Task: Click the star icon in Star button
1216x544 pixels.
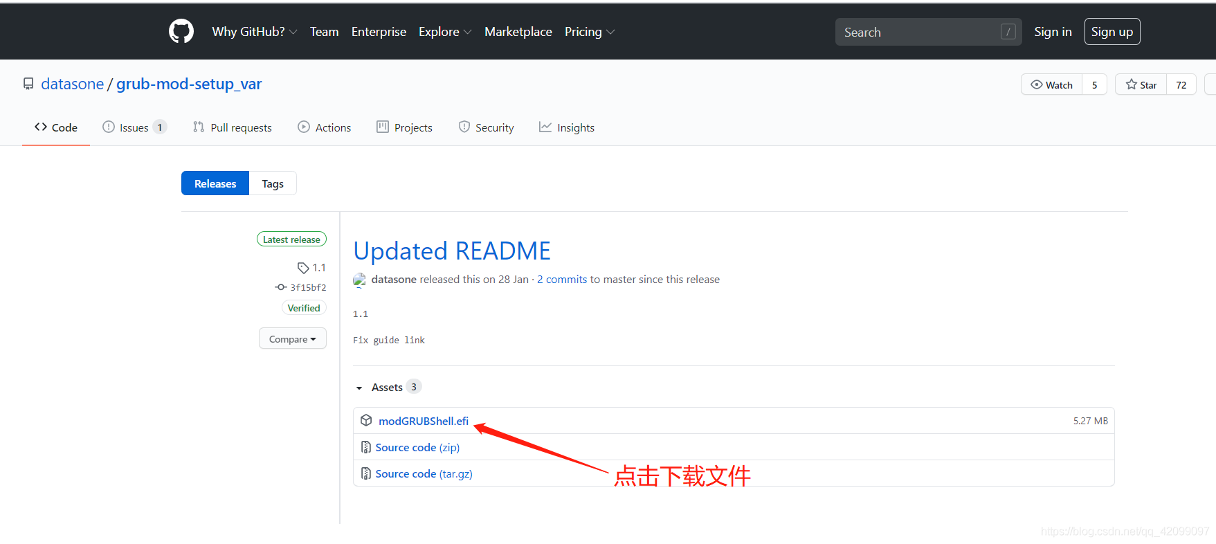Action: [x=1132, y=84]
